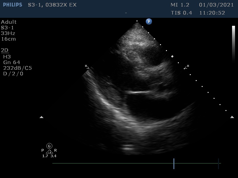Click the cine loop timeline bar

click(113, 163)
